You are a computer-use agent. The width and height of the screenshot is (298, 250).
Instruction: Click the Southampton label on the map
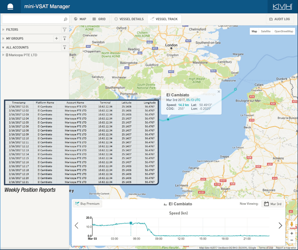click(x=115, y=88)
